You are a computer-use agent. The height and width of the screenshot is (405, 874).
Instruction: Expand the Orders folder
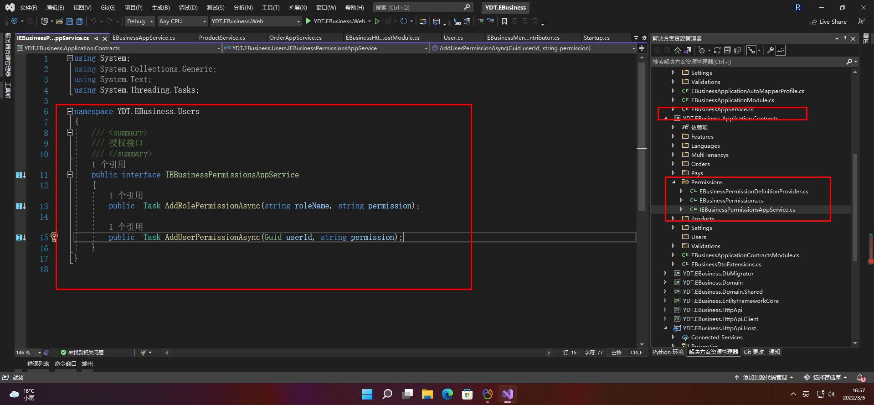(673, 164)
